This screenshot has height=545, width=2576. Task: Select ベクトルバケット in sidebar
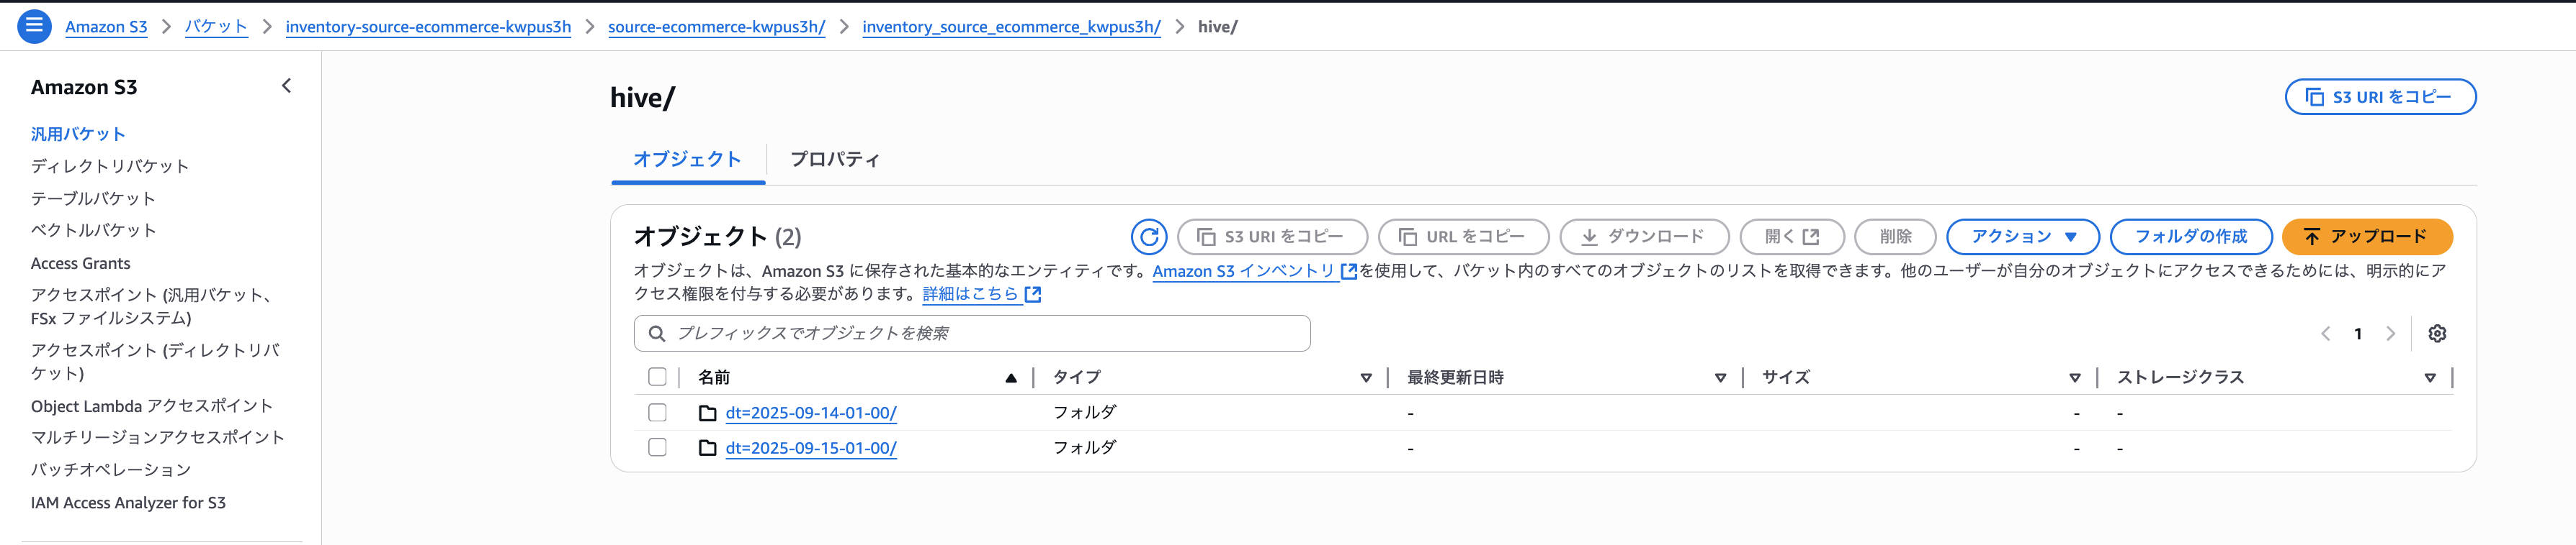(x=93, y=231)
